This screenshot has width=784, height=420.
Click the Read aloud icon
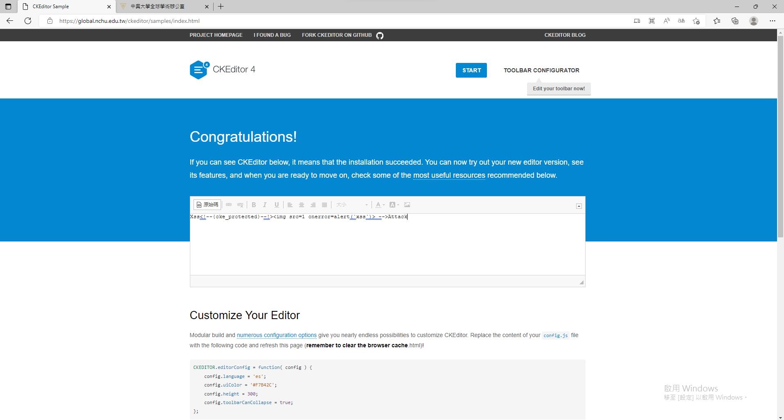tap(667, 21)
